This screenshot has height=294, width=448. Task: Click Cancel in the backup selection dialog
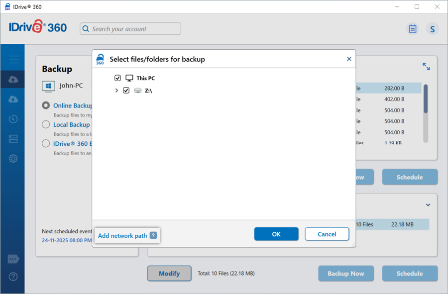[x=327, y=234]
